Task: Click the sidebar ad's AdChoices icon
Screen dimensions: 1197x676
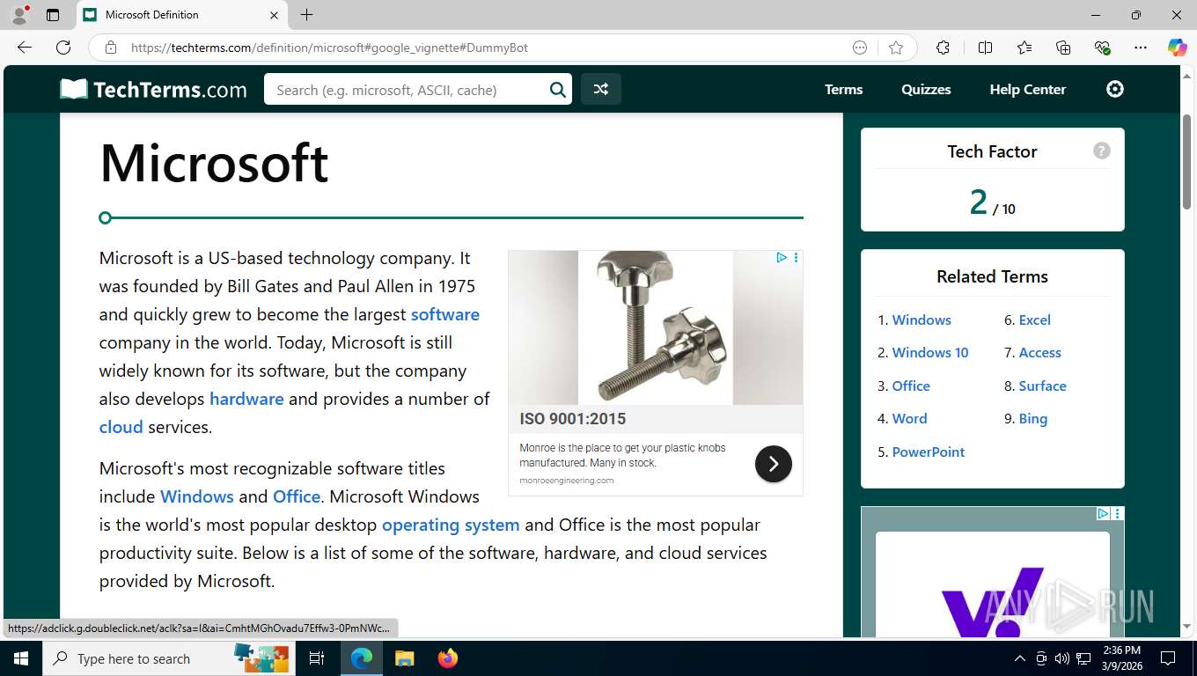Action: pos(1103,513)
